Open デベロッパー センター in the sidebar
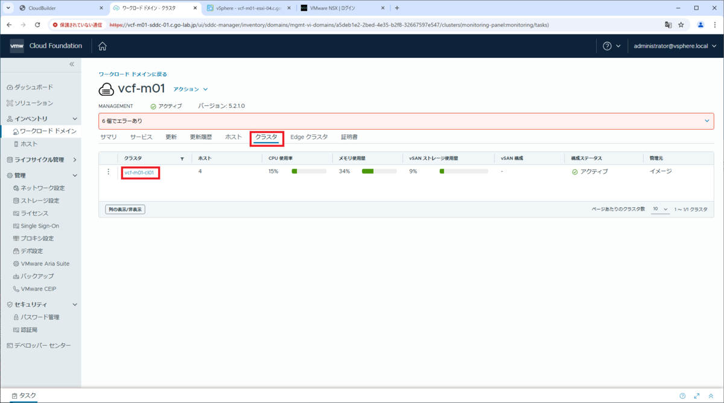Viewport: 724px width, 403px height. [39, 346]
